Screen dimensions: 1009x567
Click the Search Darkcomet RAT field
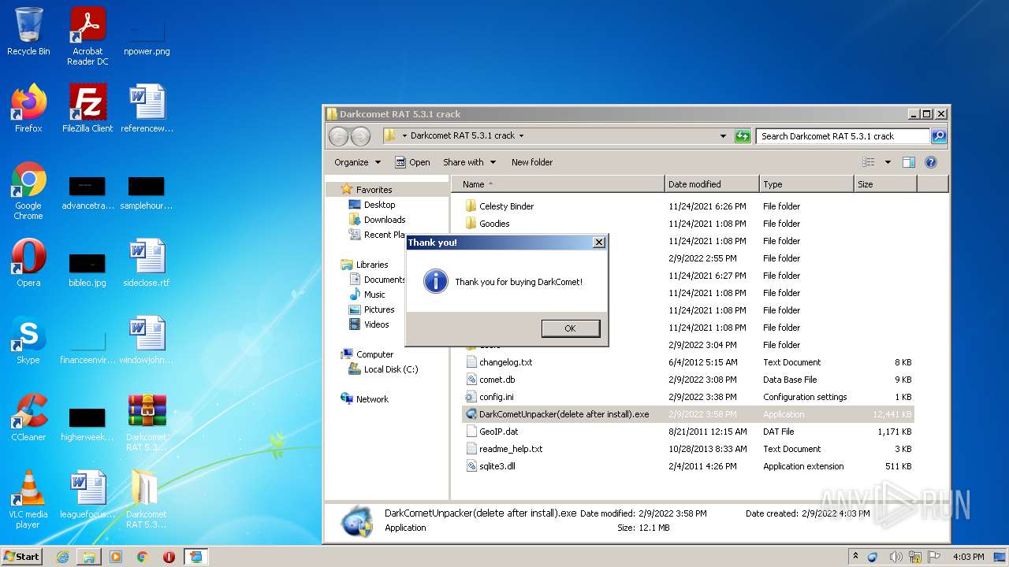pos(843,136)
